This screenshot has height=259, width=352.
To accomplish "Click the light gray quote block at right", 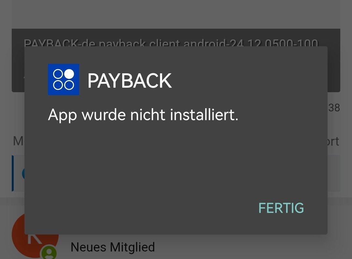I will pyautogui.click(x=334, y=173).
